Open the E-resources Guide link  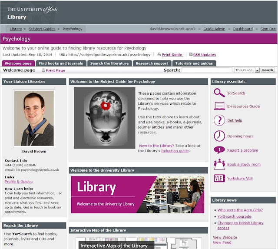click(243, 106)
